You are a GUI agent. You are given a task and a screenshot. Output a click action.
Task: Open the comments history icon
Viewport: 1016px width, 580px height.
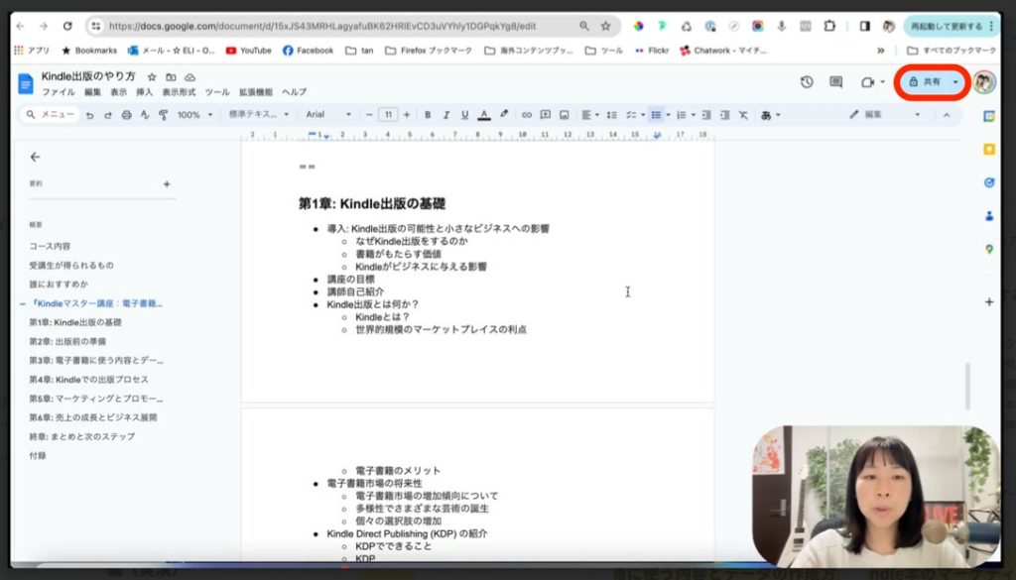pos(835,82)
